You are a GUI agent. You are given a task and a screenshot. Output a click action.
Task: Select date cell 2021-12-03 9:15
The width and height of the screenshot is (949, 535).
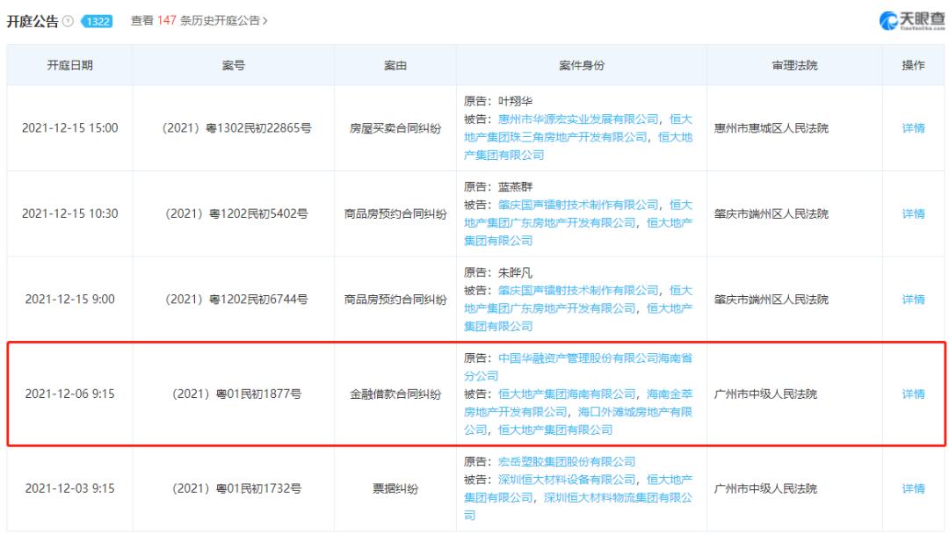point(69,488)
